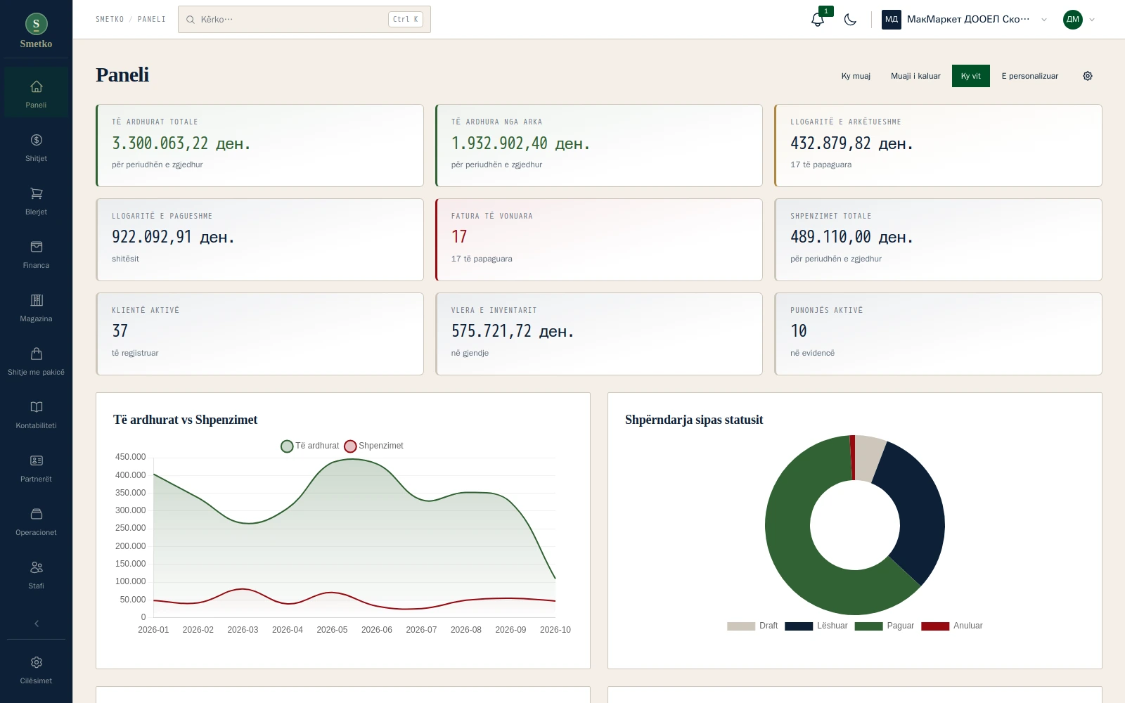
Task: Select the Muaji i kaluar period tab
Action: 915,76
